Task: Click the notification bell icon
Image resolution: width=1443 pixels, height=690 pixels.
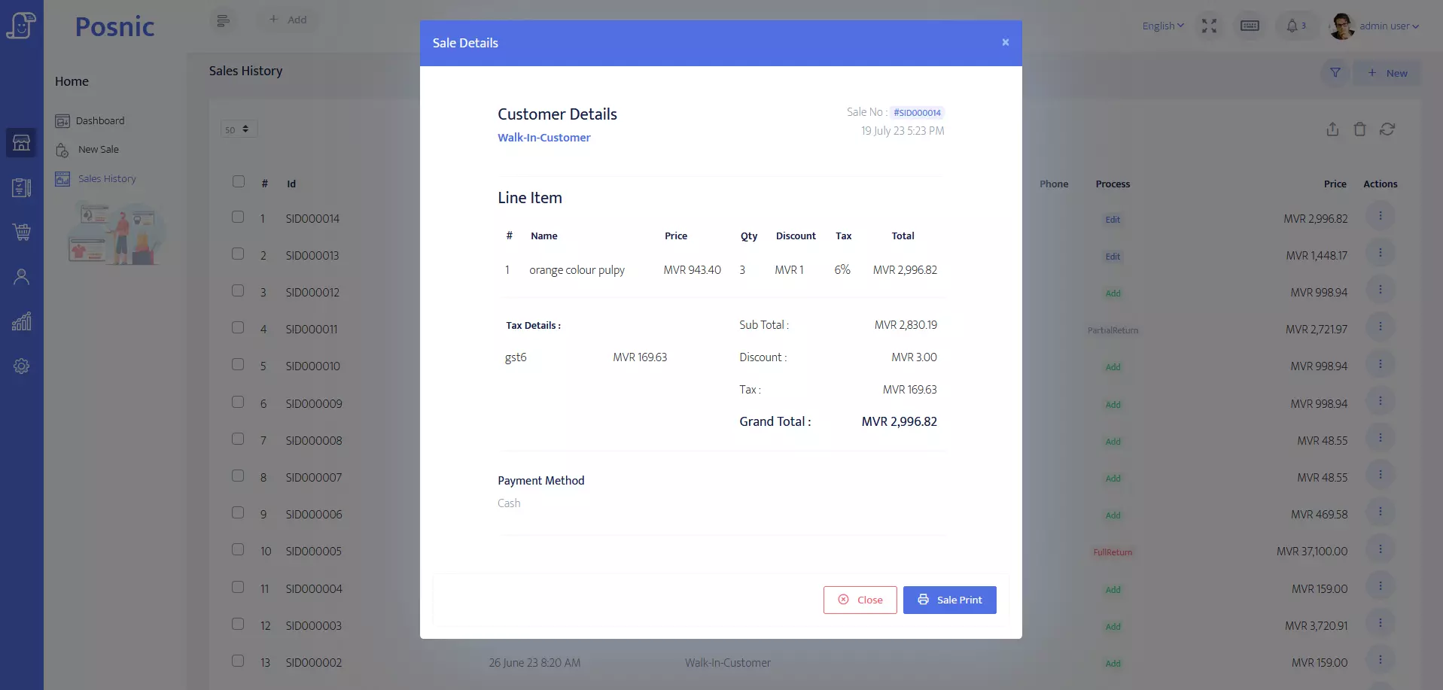Action: coord(1292,26)
